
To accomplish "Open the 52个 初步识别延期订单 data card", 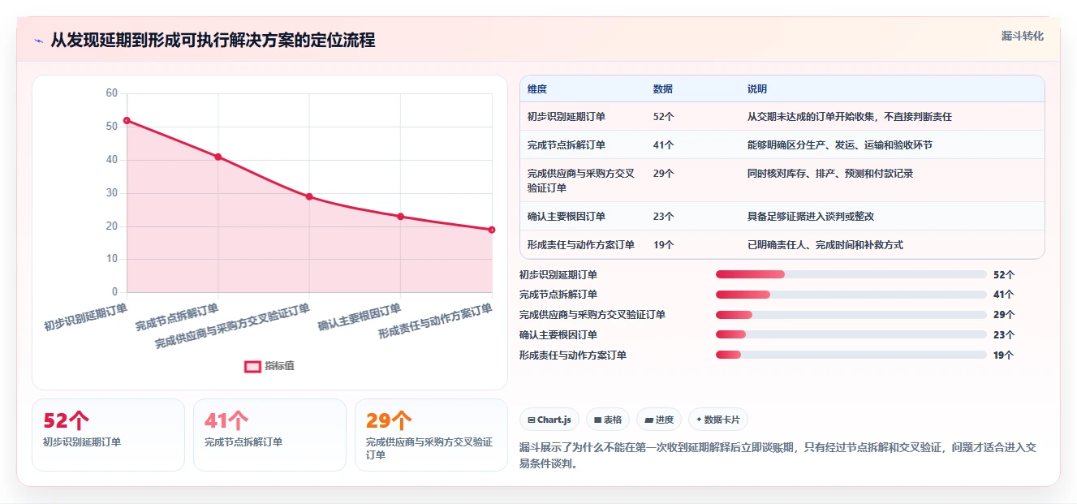I will [109, 434].
